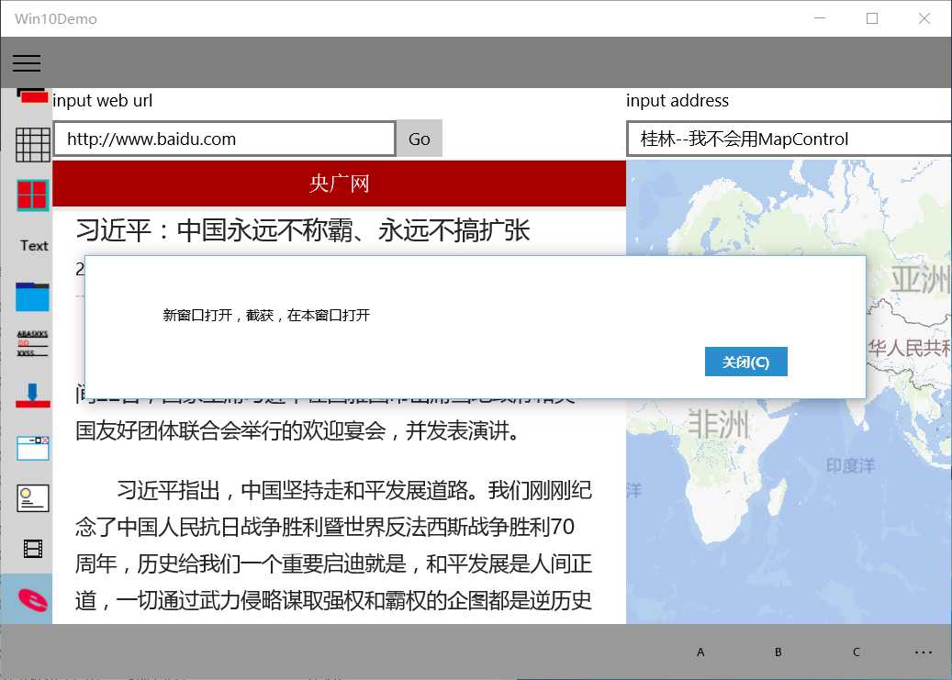The width and height of the screenshot is (952, 680).
Task: Click the article headline 习近平：中国永远不称霸
Action: tap(303, 230)
